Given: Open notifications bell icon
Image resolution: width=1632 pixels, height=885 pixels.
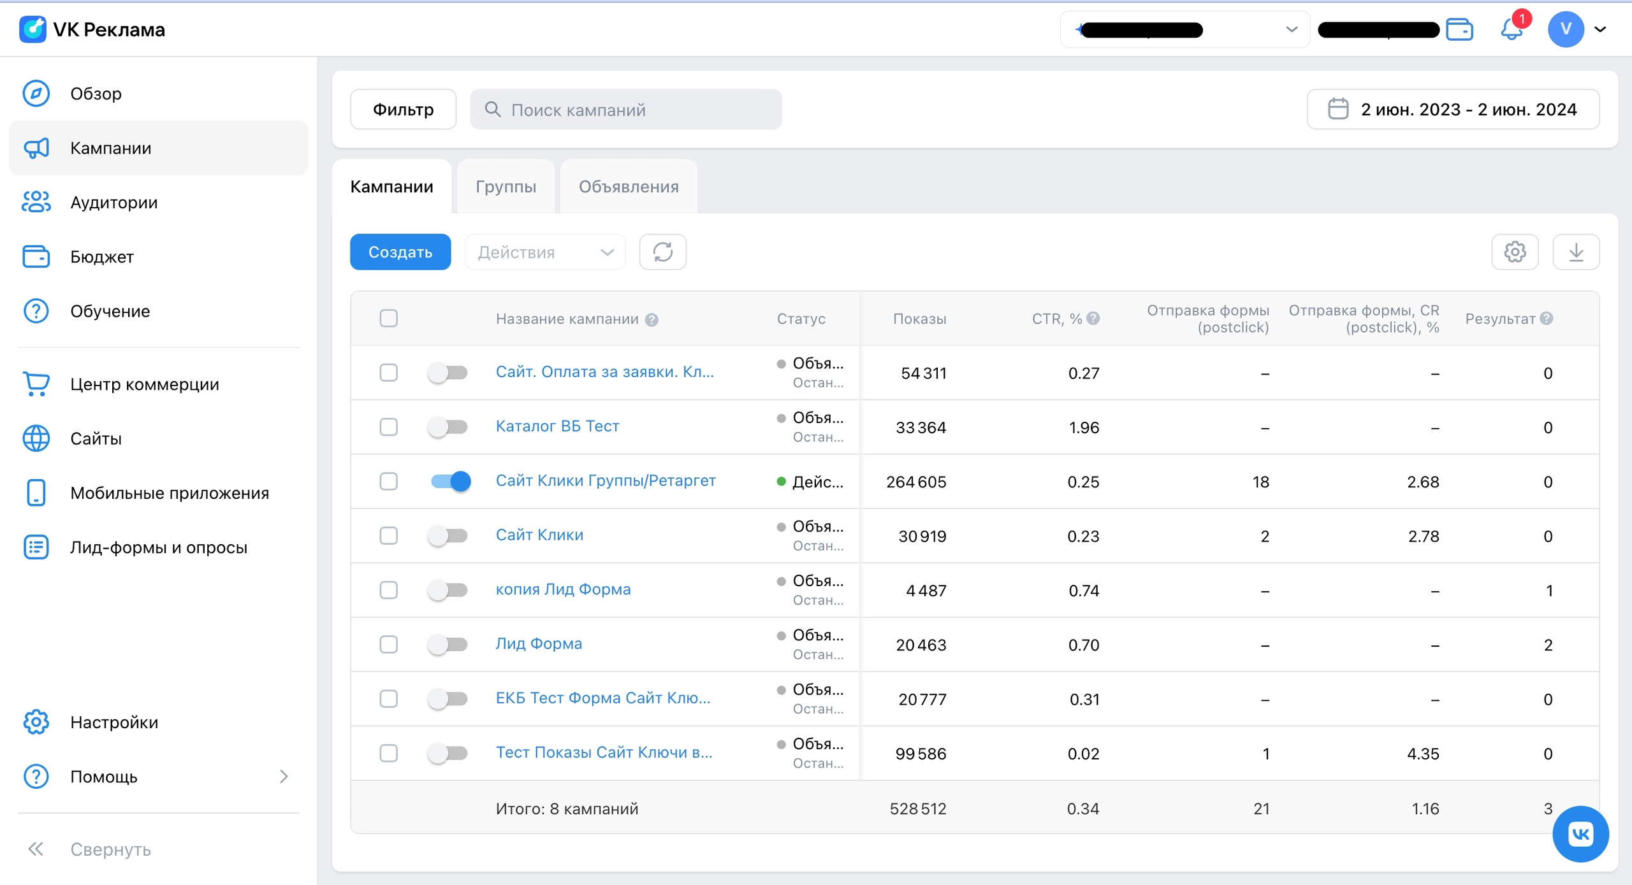Looking at the screenshot, I should point(1512,29).
